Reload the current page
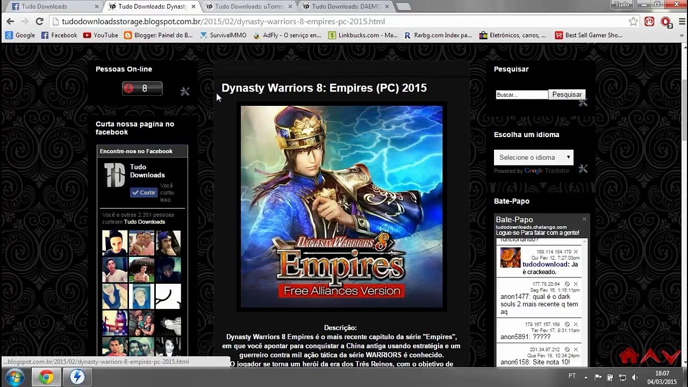Image resolution: width=688 pixels, height=387 pixels. (39, 21)
